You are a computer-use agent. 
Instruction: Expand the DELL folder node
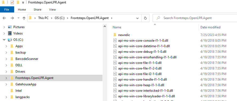[6, 65]
